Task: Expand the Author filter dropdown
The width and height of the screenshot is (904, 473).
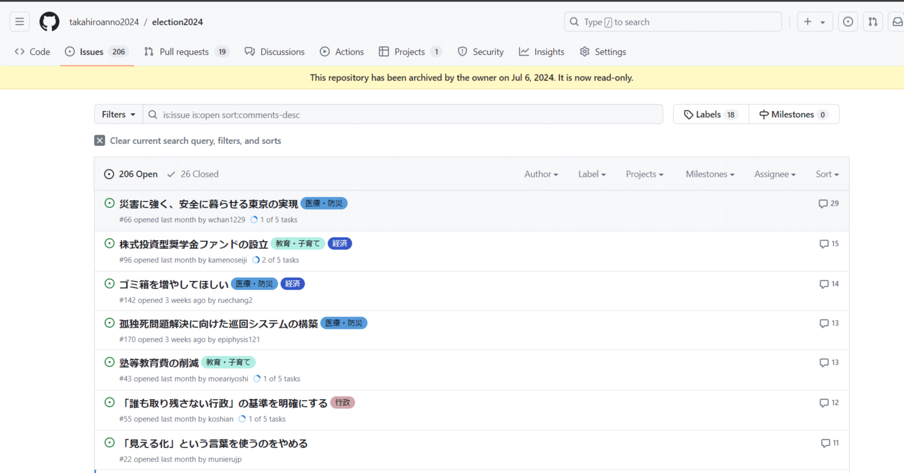Action: point(541,174)
